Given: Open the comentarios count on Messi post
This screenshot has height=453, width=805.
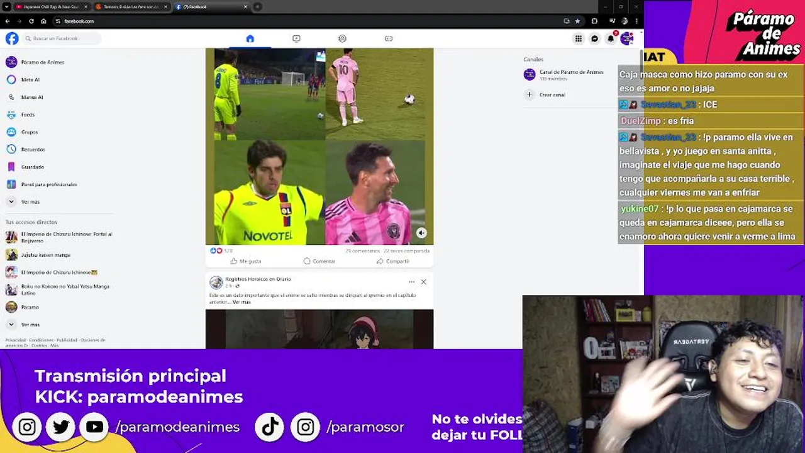Looking at the screenshot, I should coord(362,250).
